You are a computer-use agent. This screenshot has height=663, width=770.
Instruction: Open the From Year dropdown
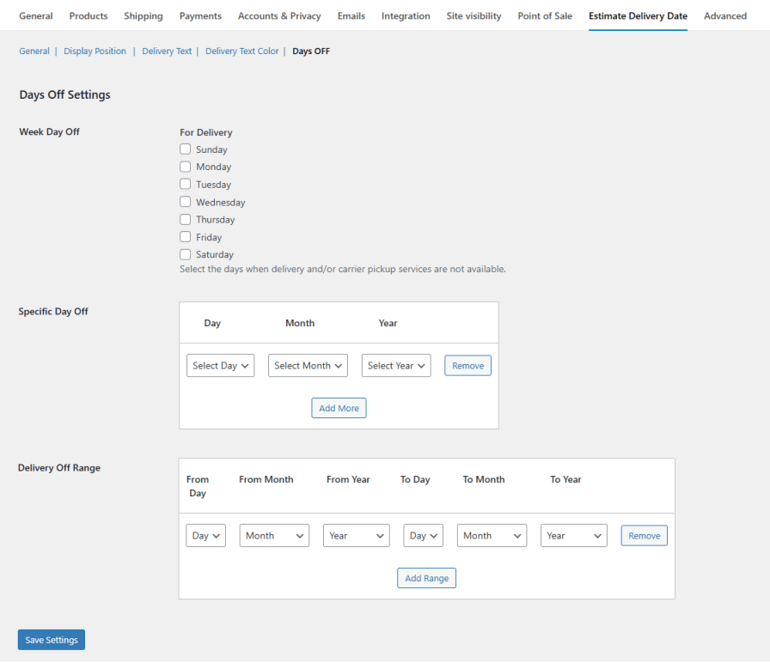(x=356, y=535)
